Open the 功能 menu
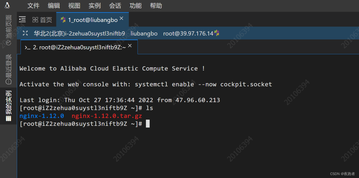 click(135, 6)
